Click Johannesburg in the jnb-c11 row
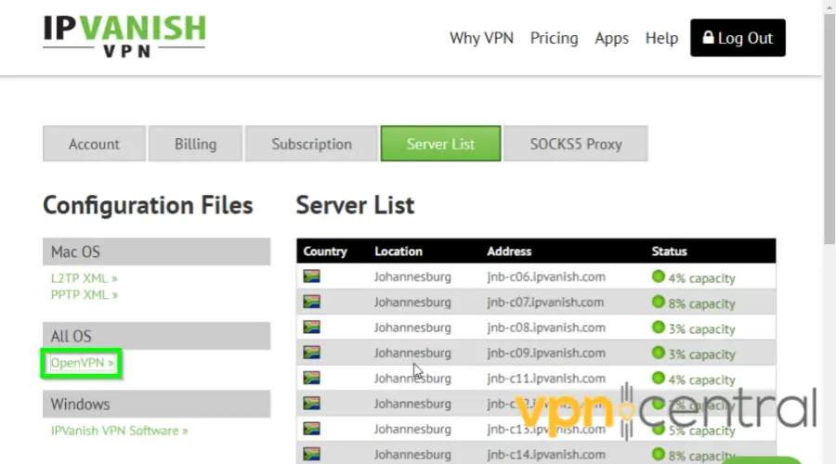Viewport: 836px width, 464px height. pos(412,379)
